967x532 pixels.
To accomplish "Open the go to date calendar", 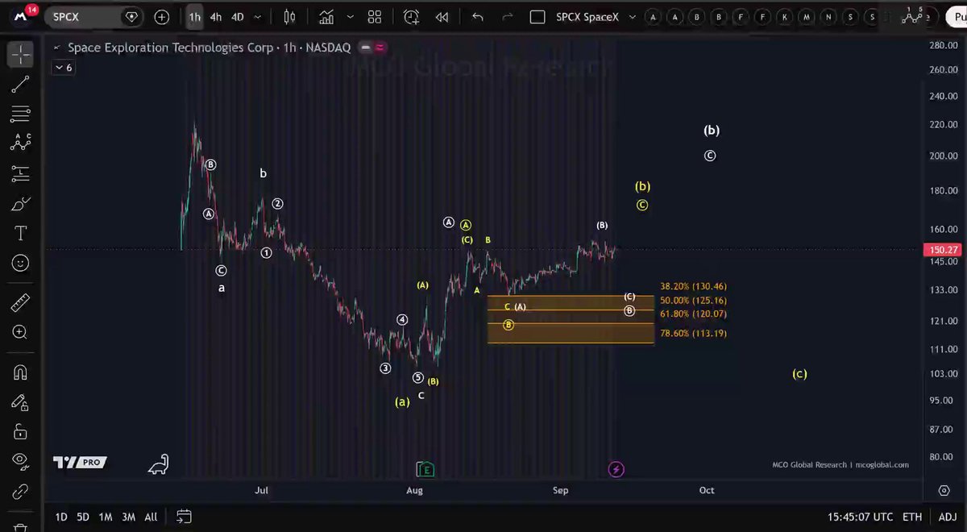I will (184, 517).
